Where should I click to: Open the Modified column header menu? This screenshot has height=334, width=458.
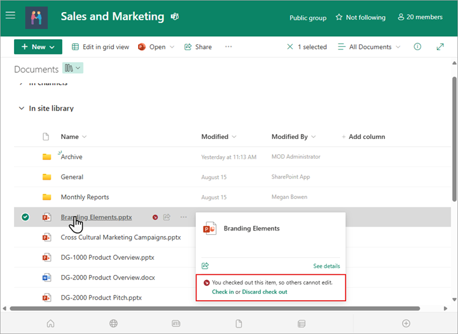click(219, 137)
